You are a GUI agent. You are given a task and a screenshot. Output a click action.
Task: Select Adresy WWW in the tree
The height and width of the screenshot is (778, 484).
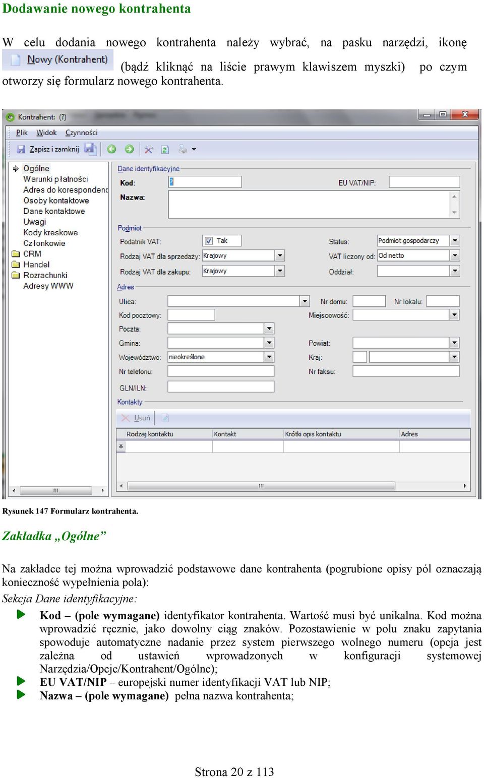click(48, 286)
